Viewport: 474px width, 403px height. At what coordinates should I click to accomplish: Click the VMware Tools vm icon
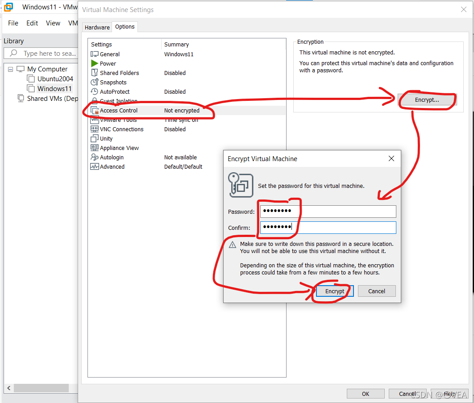click(94, 120)
